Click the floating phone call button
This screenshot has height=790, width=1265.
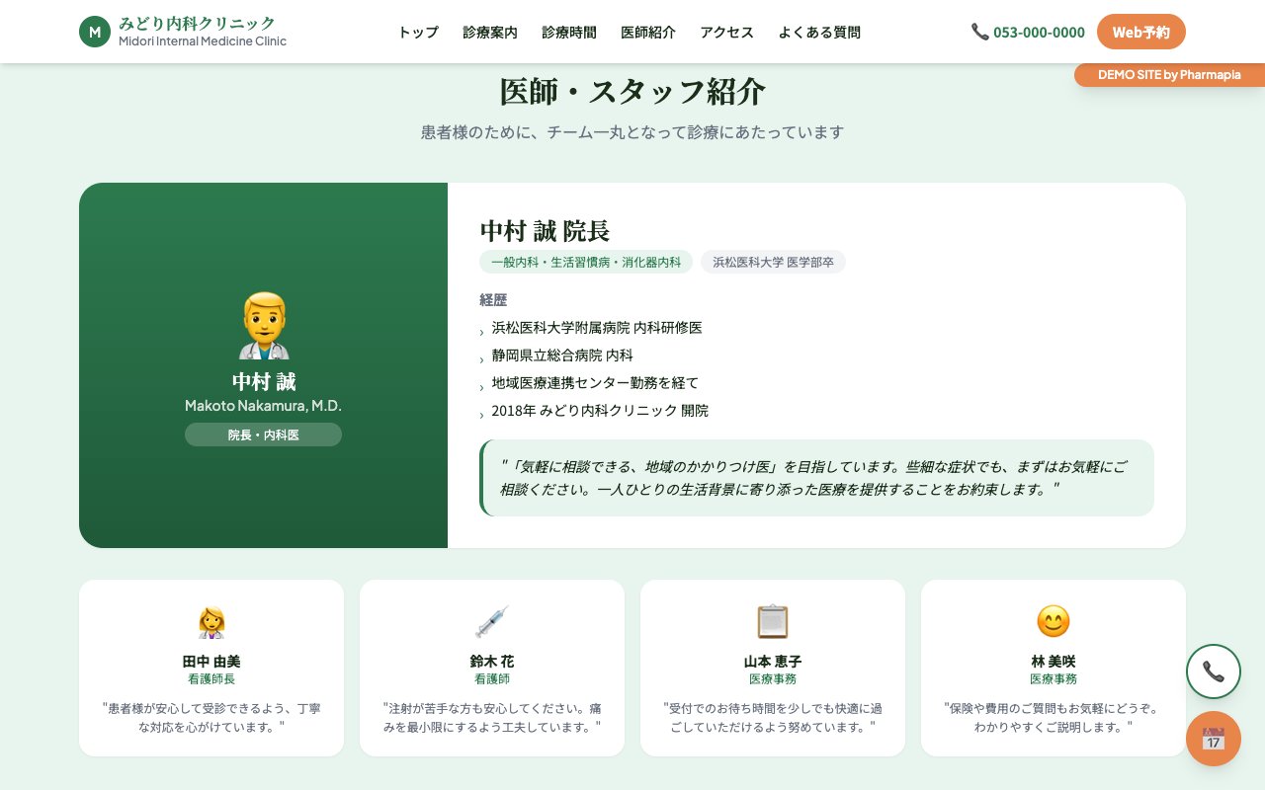pos(1213,671)
